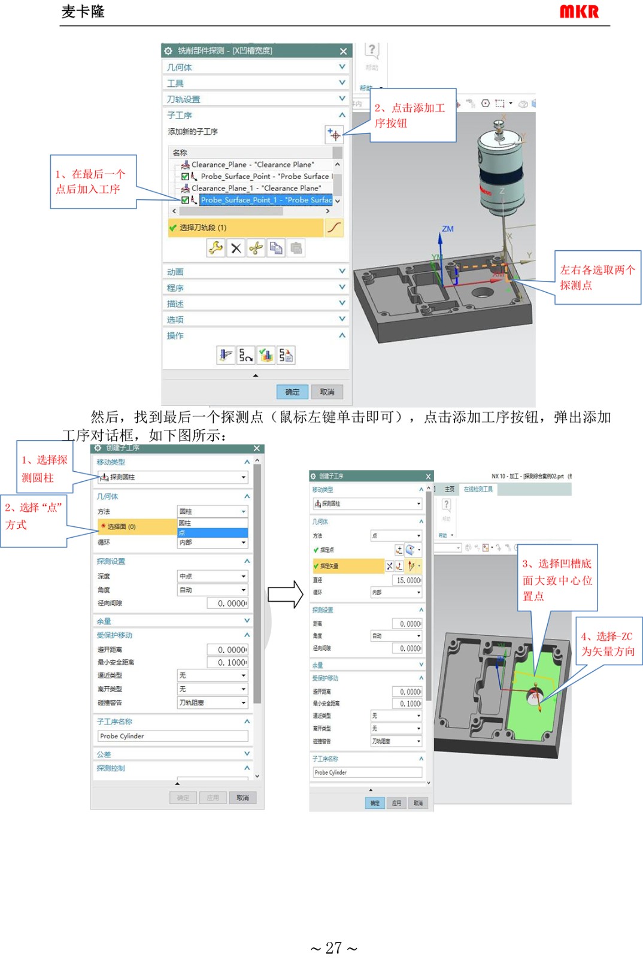Click the reverse direction icon beside 指定矢量

[390, 566]
